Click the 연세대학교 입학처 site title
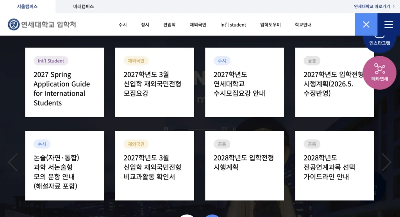This screenshot has width=400, height=217. (48, 25)
